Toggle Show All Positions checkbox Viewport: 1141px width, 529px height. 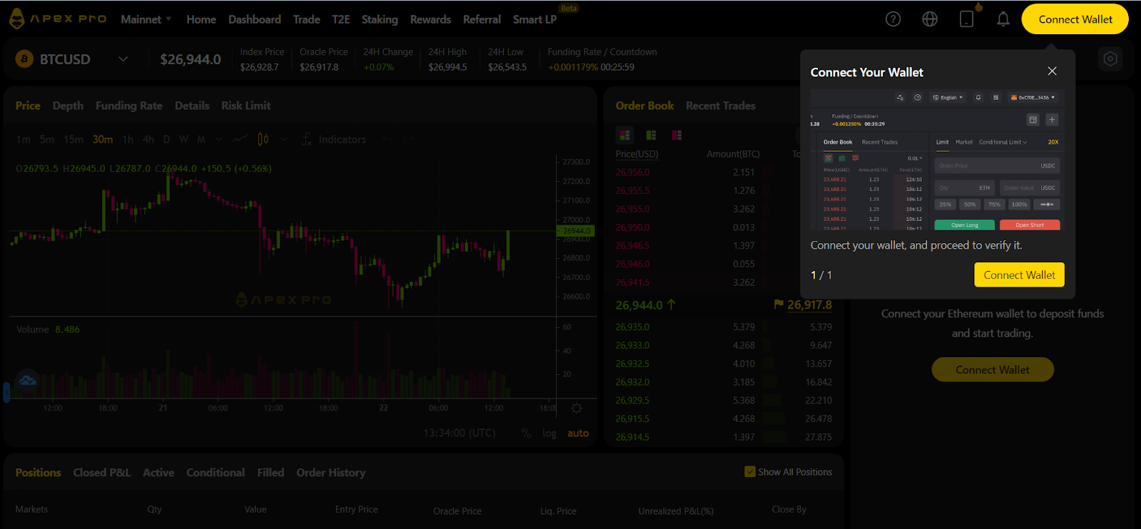(749, 471)
